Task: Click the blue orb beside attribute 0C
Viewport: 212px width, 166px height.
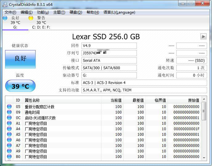Action: (x=9, y=118)
